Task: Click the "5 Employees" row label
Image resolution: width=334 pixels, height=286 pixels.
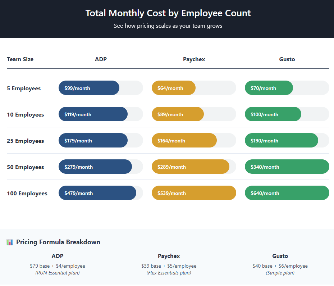Action: [24, 88]
